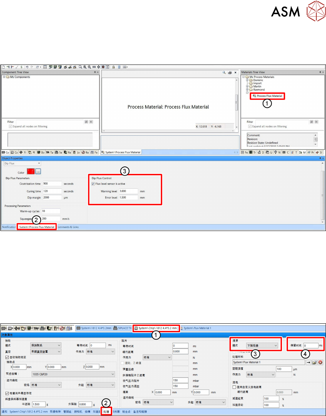
Task: Expand the Raymond folder node
Action: click(247, 90)
